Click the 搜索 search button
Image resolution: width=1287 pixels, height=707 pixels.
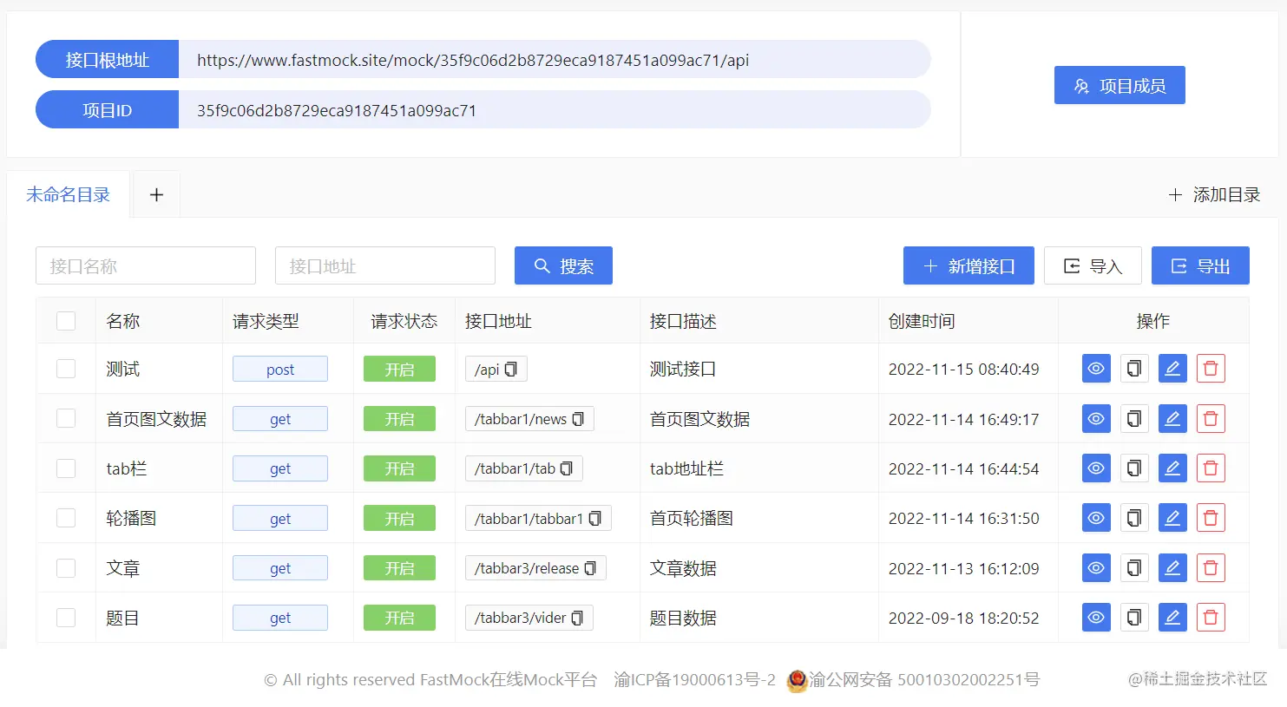pyautogui.click(x=563, y=265)
